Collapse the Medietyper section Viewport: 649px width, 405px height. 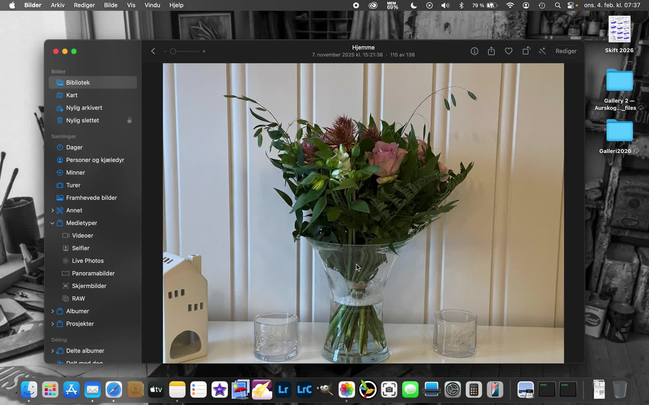(52, 223)
